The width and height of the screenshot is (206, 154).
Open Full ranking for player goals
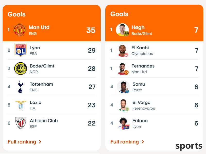pos(125,142)
